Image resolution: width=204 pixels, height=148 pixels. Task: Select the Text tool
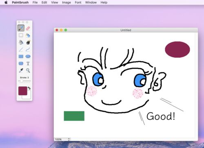click(28, 63)
